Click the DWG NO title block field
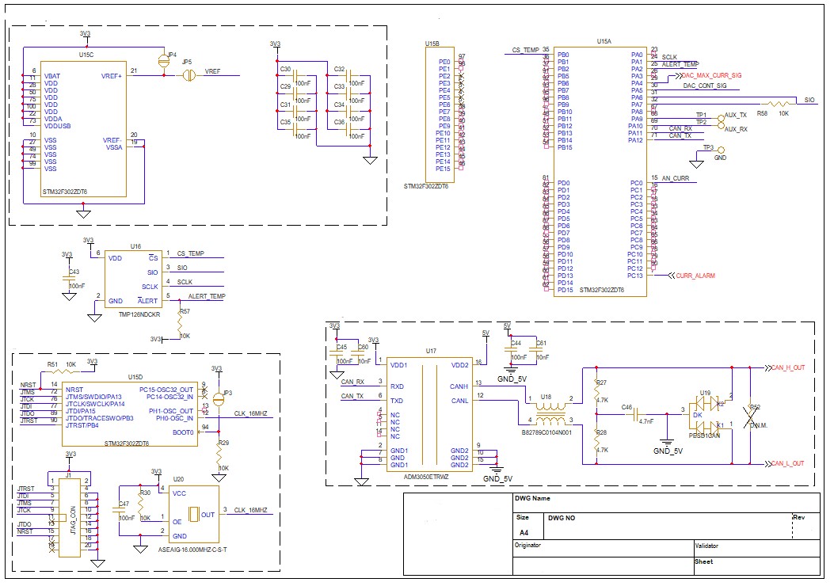This screenshot has height=586, width=834. coord(562,518)
